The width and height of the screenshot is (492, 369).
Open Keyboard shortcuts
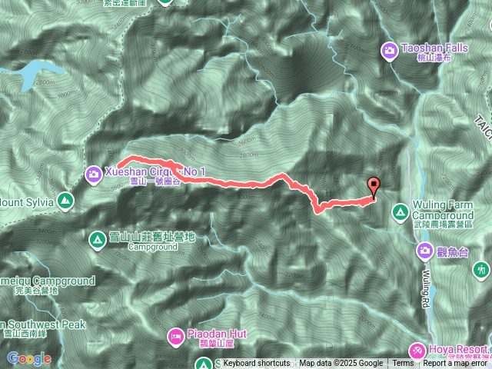[x=256, y=364]
